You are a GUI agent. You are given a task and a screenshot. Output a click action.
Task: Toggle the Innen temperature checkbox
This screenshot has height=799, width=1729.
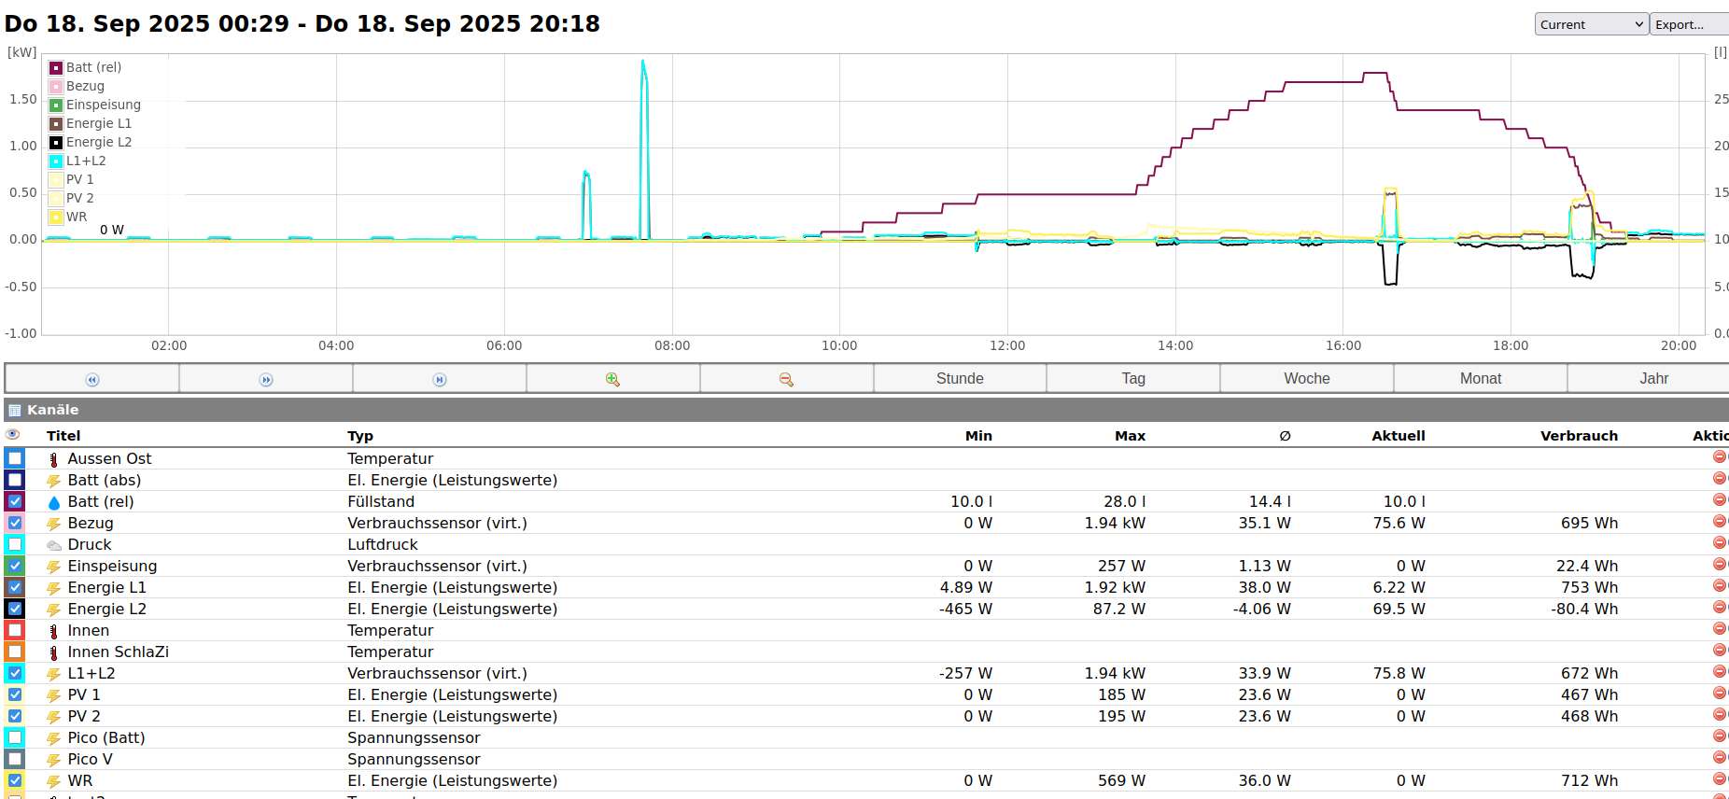pos(15,630)
